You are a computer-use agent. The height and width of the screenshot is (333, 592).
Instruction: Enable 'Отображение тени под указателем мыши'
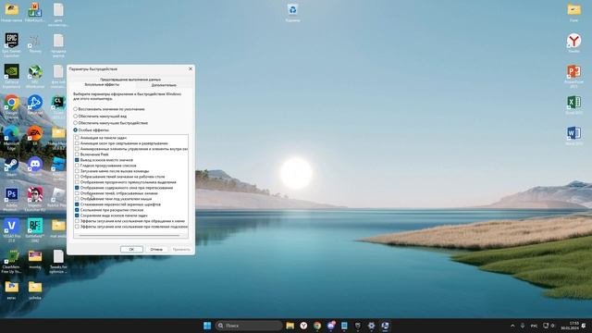click(77, 199)
